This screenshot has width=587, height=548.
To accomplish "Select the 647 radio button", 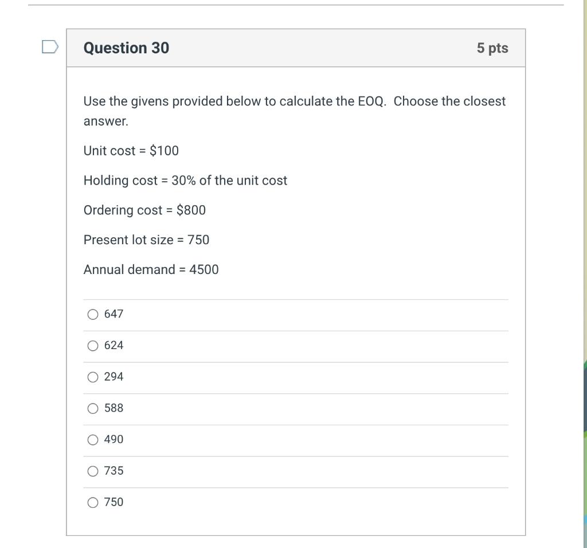I will pyautogui.click(x=92, y=314).
